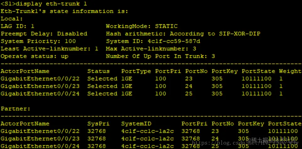
Task: Click the 'Local:' section label
Action: point(12,19)
